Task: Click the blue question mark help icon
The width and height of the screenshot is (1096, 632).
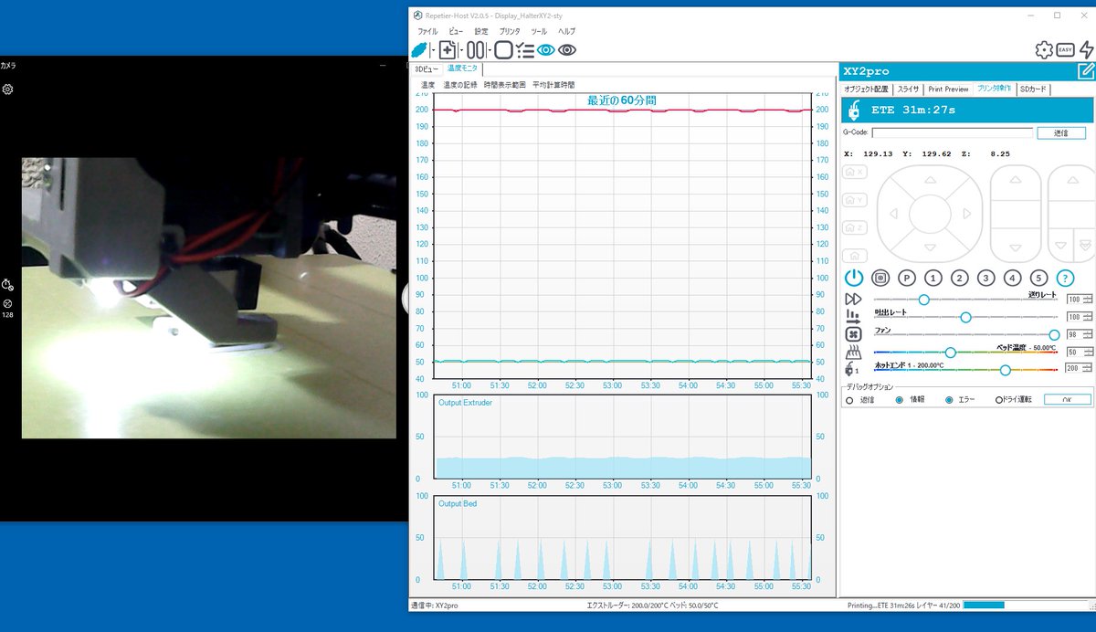Action: click(1065, 278)
